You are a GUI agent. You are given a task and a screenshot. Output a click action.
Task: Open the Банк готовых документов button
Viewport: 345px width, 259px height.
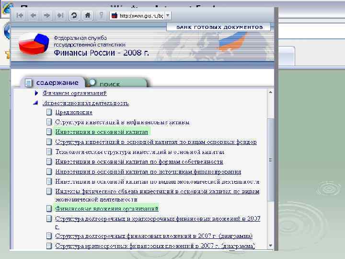(219, 27)
